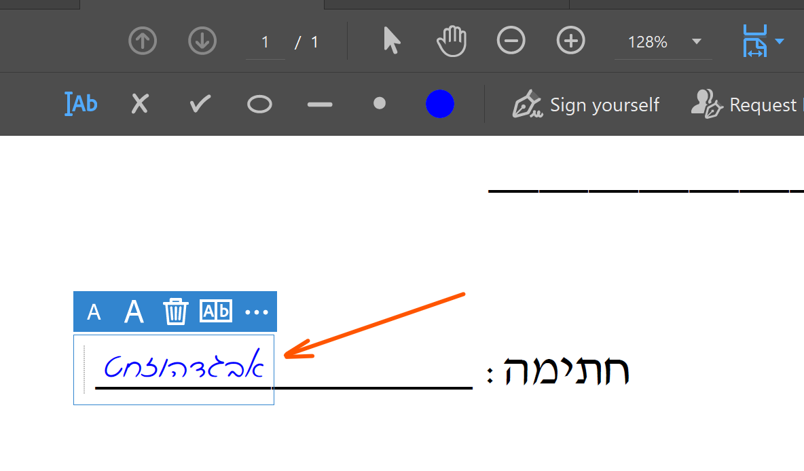
Task: Select the dot annotation tool
Action: (380, 104)
